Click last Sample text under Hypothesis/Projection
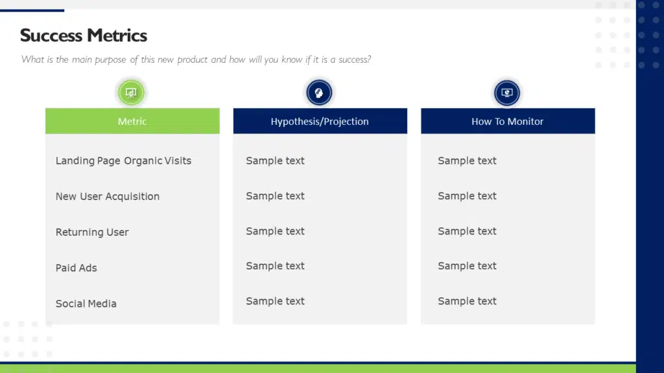 pos(275,301)
